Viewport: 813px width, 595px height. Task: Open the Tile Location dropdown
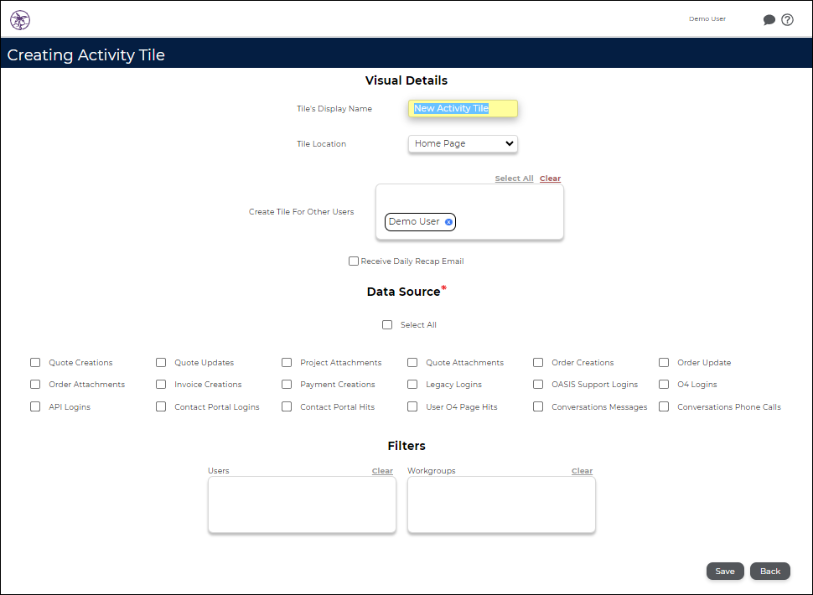click(x=462, y=143)
